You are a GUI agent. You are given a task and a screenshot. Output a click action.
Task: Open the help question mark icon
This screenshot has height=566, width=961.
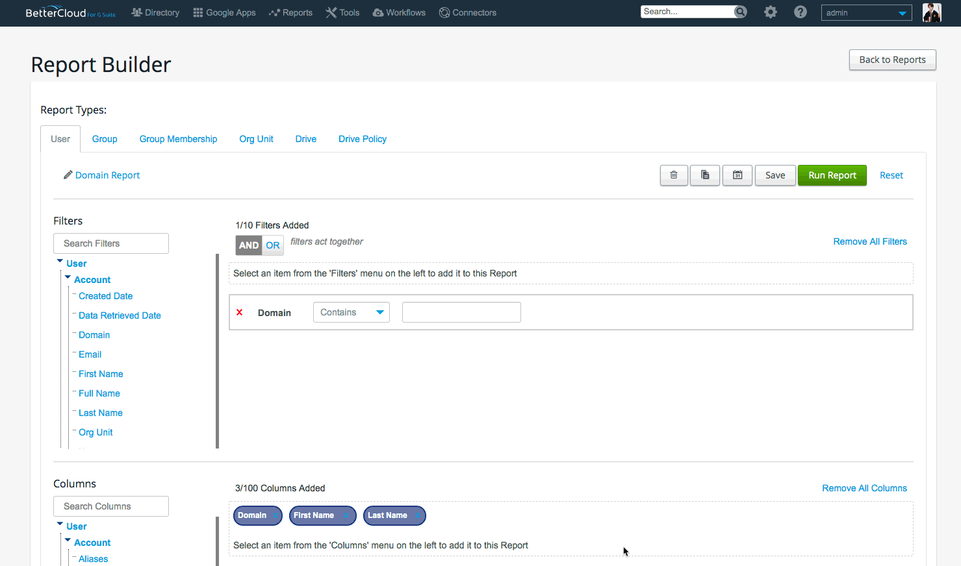[801, 12]
